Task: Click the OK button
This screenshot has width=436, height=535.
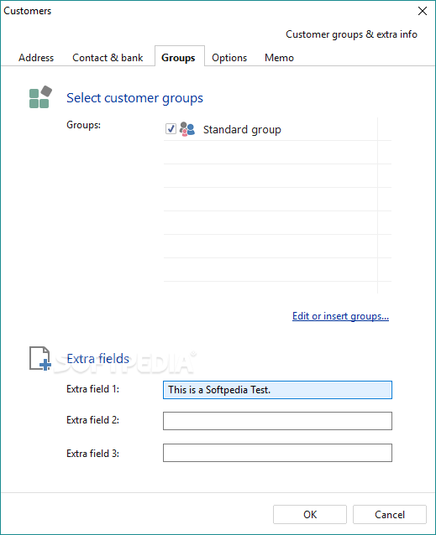Action: [310, 514]
